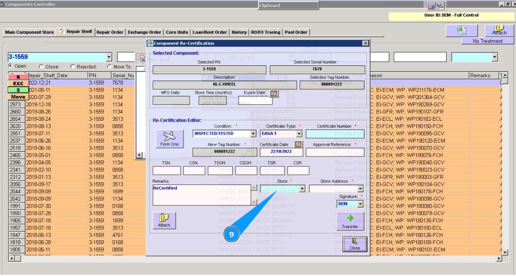Click the CSR input field
Viewport: 516px width, 276px height.
point(298,170)
